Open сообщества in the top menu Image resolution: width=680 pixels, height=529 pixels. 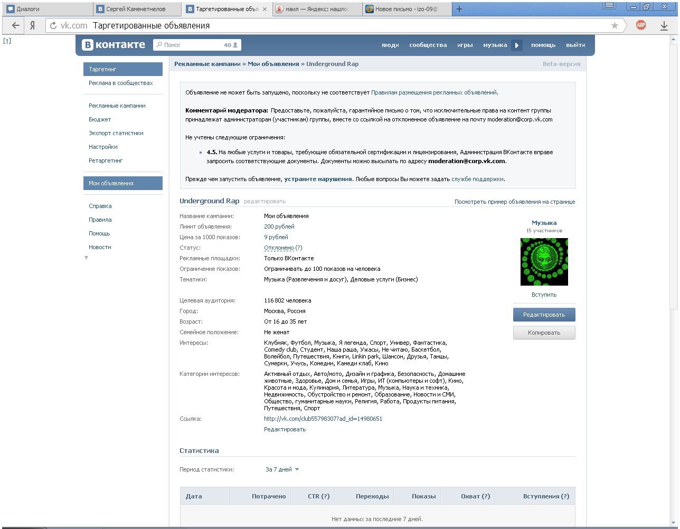(x=428, y=45)
